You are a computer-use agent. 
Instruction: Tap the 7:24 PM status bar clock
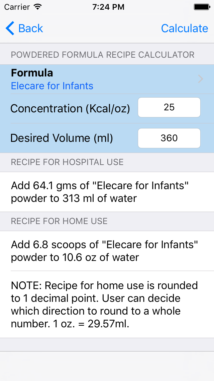(x=108, y=7)
